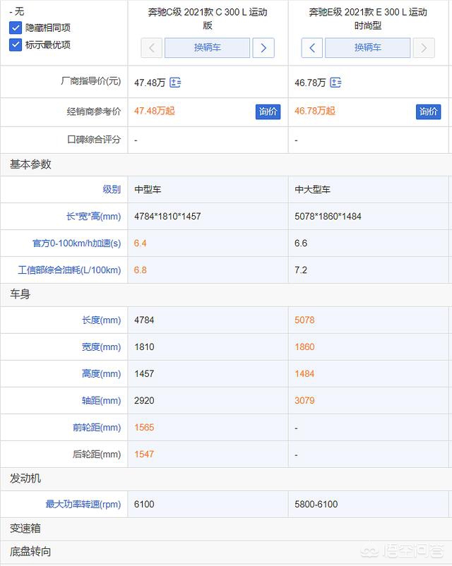Screen dimensions: 452x566
Task: Expand the 底盘转向 section header
Action: coord(226,552)
